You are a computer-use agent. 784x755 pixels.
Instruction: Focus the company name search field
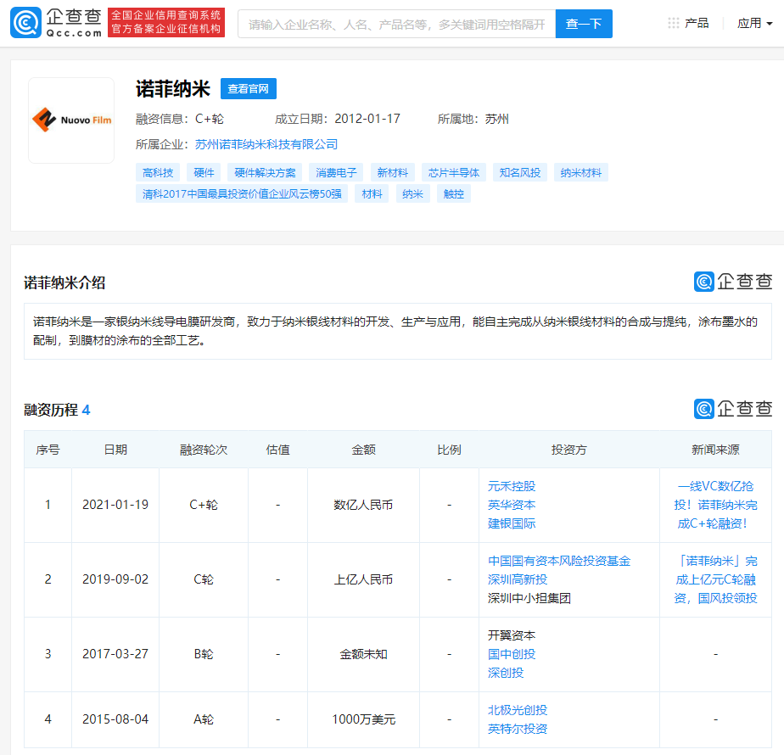click(x=396, y=24)
